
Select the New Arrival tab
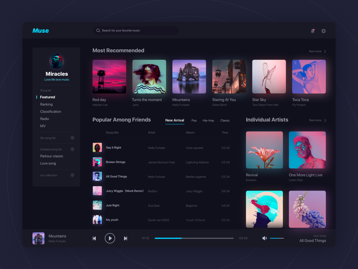click(175, 120)
